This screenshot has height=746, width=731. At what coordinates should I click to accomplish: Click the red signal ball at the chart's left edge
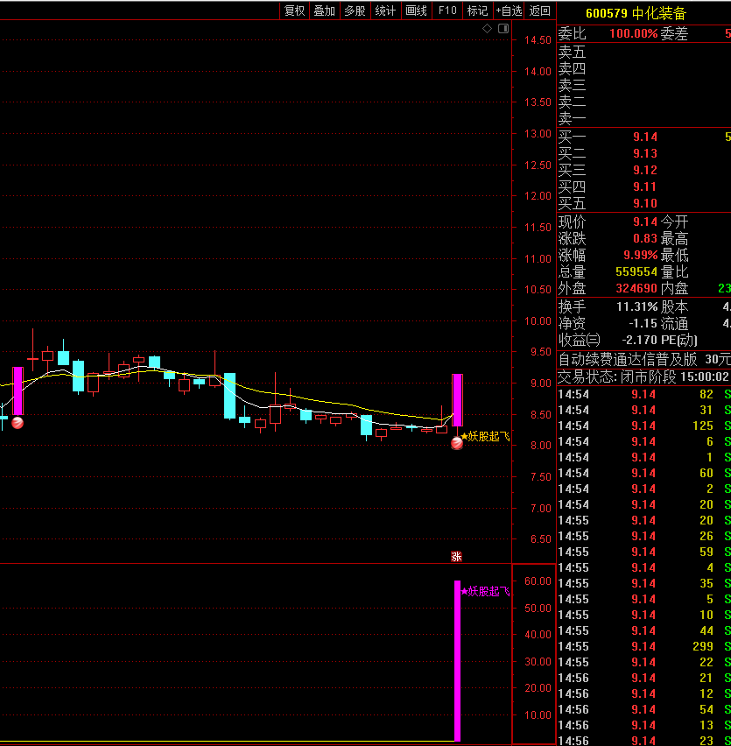[17, 423]
